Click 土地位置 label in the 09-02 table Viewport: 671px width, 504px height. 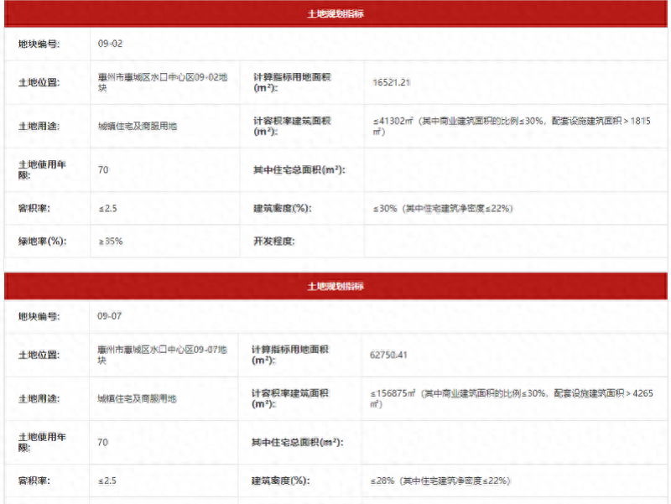tap(39, 82)
